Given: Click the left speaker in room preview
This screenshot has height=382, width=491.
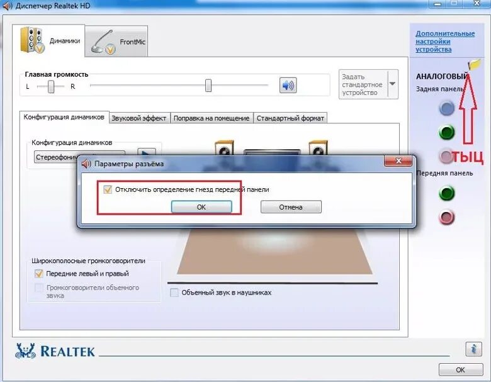Looking at the screenshot, I should pyautogui.click(x=224, y=148).
